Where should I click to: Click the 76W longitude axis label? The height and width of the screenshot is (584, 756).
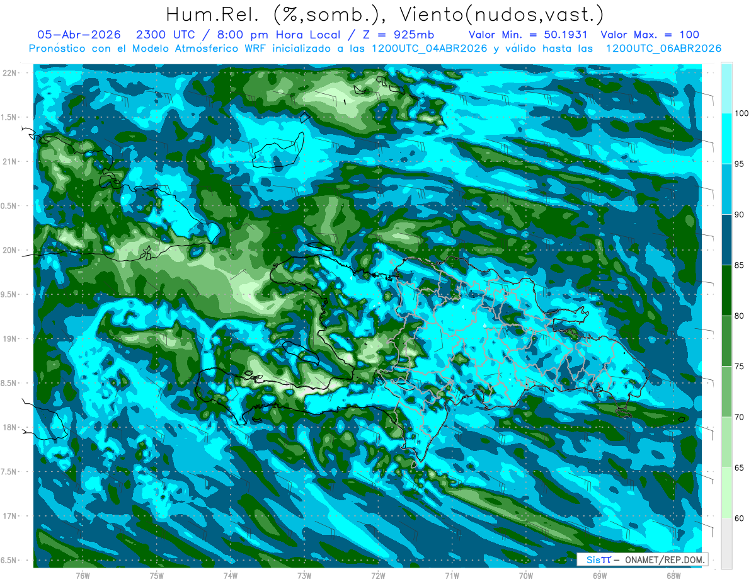click(x=83, y=576)
